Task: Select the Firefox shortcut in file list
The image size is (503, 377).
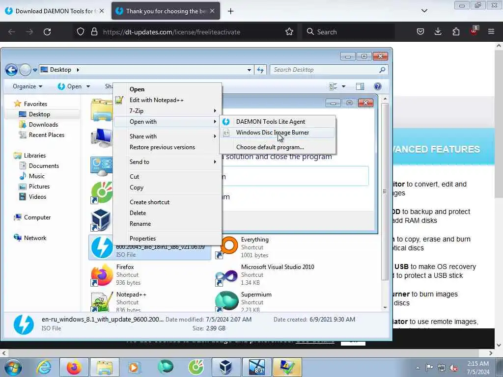Action: coord(102,275)
